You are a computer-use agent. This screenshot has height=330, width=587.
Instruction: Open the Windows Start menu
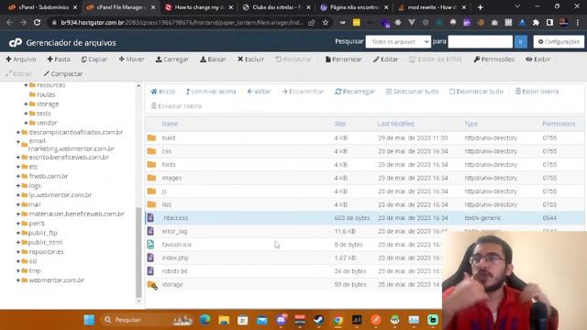click(x=89, y=320)
